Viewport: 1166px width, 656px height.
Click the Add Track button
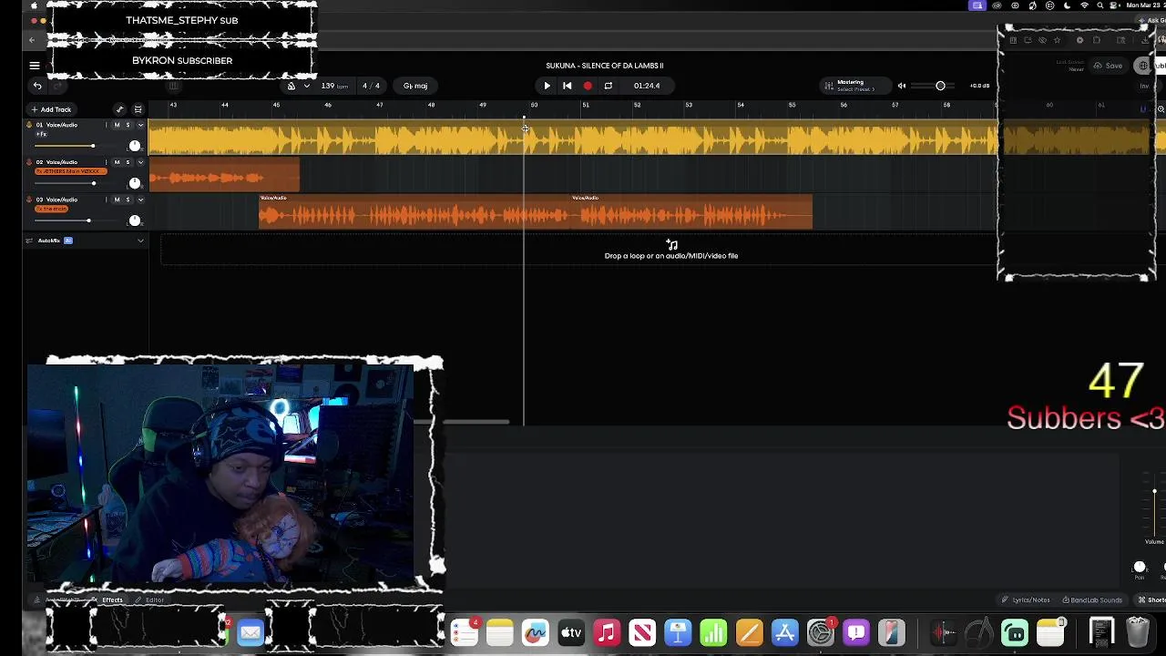click(50, 109)
